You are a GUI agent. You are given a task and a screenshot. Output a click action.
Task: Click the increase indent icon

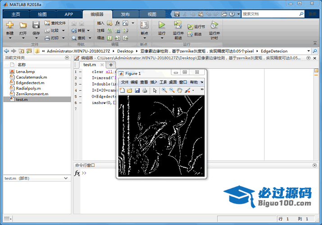pos(118,38)
